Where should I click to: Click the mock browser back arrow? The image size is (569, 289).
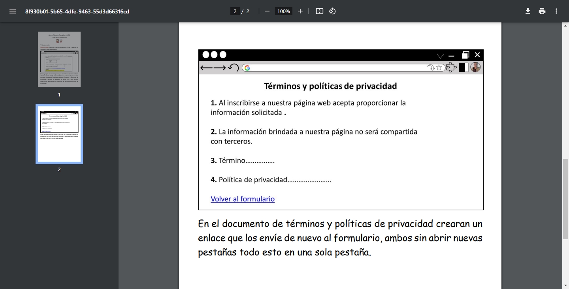(207, 68)
